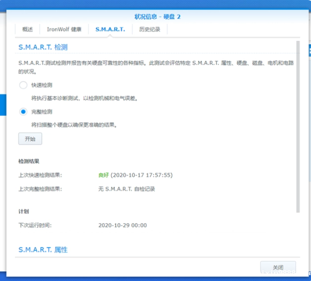Go to the 历史记录 tab
The height and width of the screenshot is (281, 311).
[x=150, y=29]
